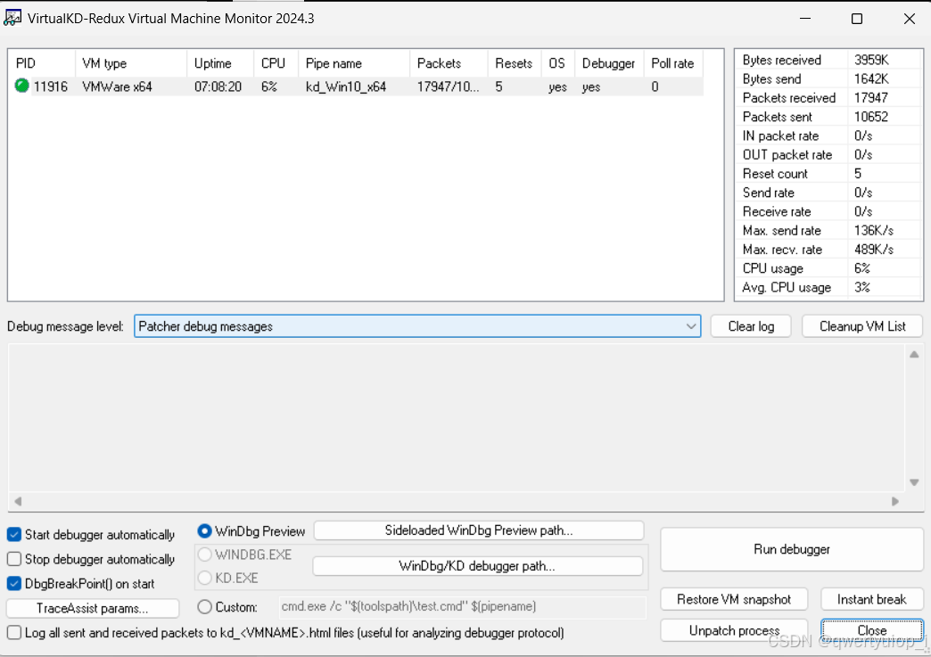The image size is (931, 657).
Task: Click the log scroll right arrow
Action: click(x=895, y=502)
